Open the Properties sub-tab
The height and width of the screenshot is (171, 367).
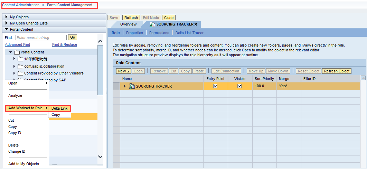[134, 33]
